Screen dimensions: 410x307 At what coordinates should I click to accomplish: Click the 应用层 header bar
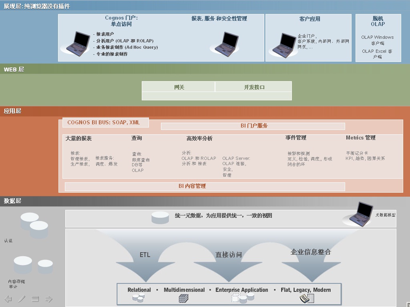[x=205, y=111]
